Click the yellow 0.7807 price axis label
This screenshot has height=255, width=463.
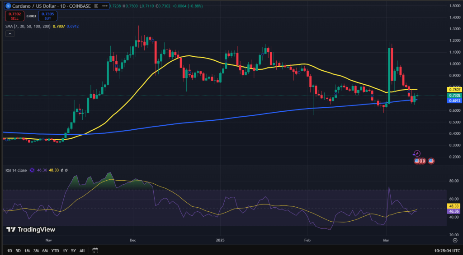pos(455,89)
